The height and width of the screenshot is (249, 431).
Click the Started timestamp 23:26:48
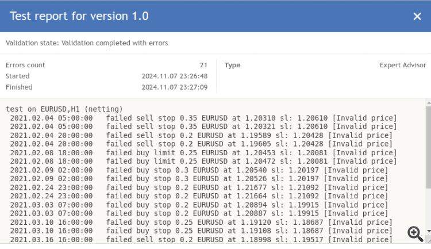[175, 76]
